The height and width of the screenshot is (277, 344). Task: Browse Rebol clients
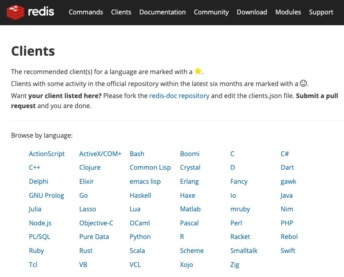(x=289, y=237)
